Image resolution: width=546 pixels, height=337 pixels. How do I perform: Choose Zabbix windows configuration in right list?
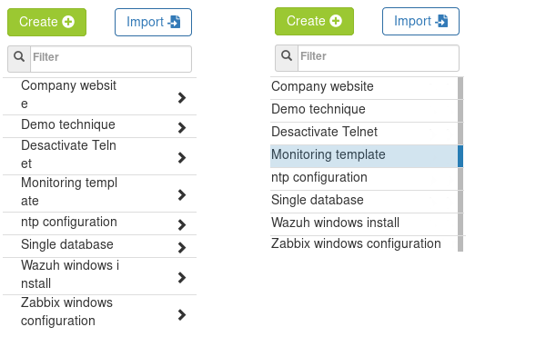(x=364, y=243)
